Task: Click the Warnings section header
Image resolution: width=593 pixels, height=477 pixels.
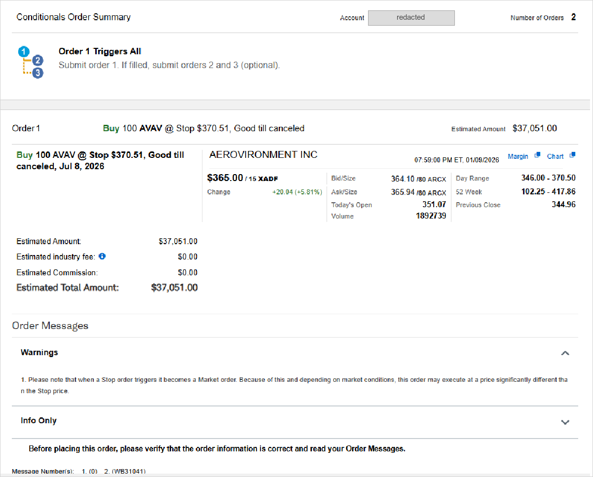Action: (295, 353)
